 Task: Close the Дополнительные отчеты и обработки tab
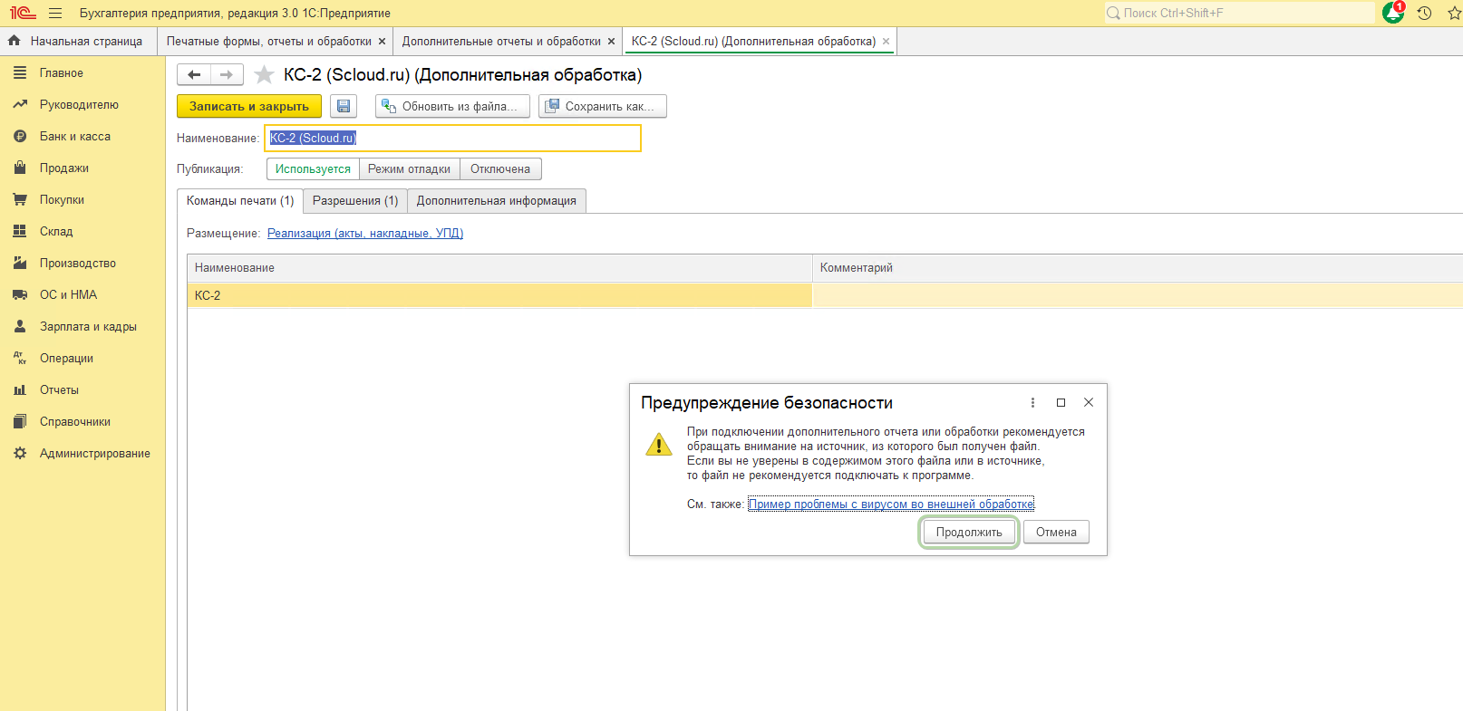tap(611, 42)
